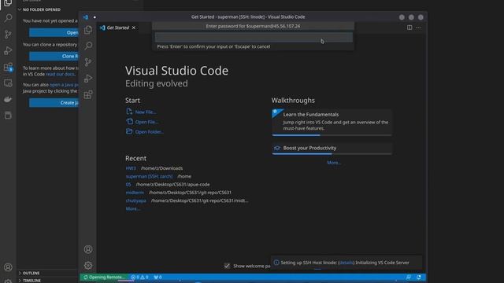The image size is (504, 283).
Task: Open recent chutiyapa folder
Action: pyautogui.click(x=136, y=200)
